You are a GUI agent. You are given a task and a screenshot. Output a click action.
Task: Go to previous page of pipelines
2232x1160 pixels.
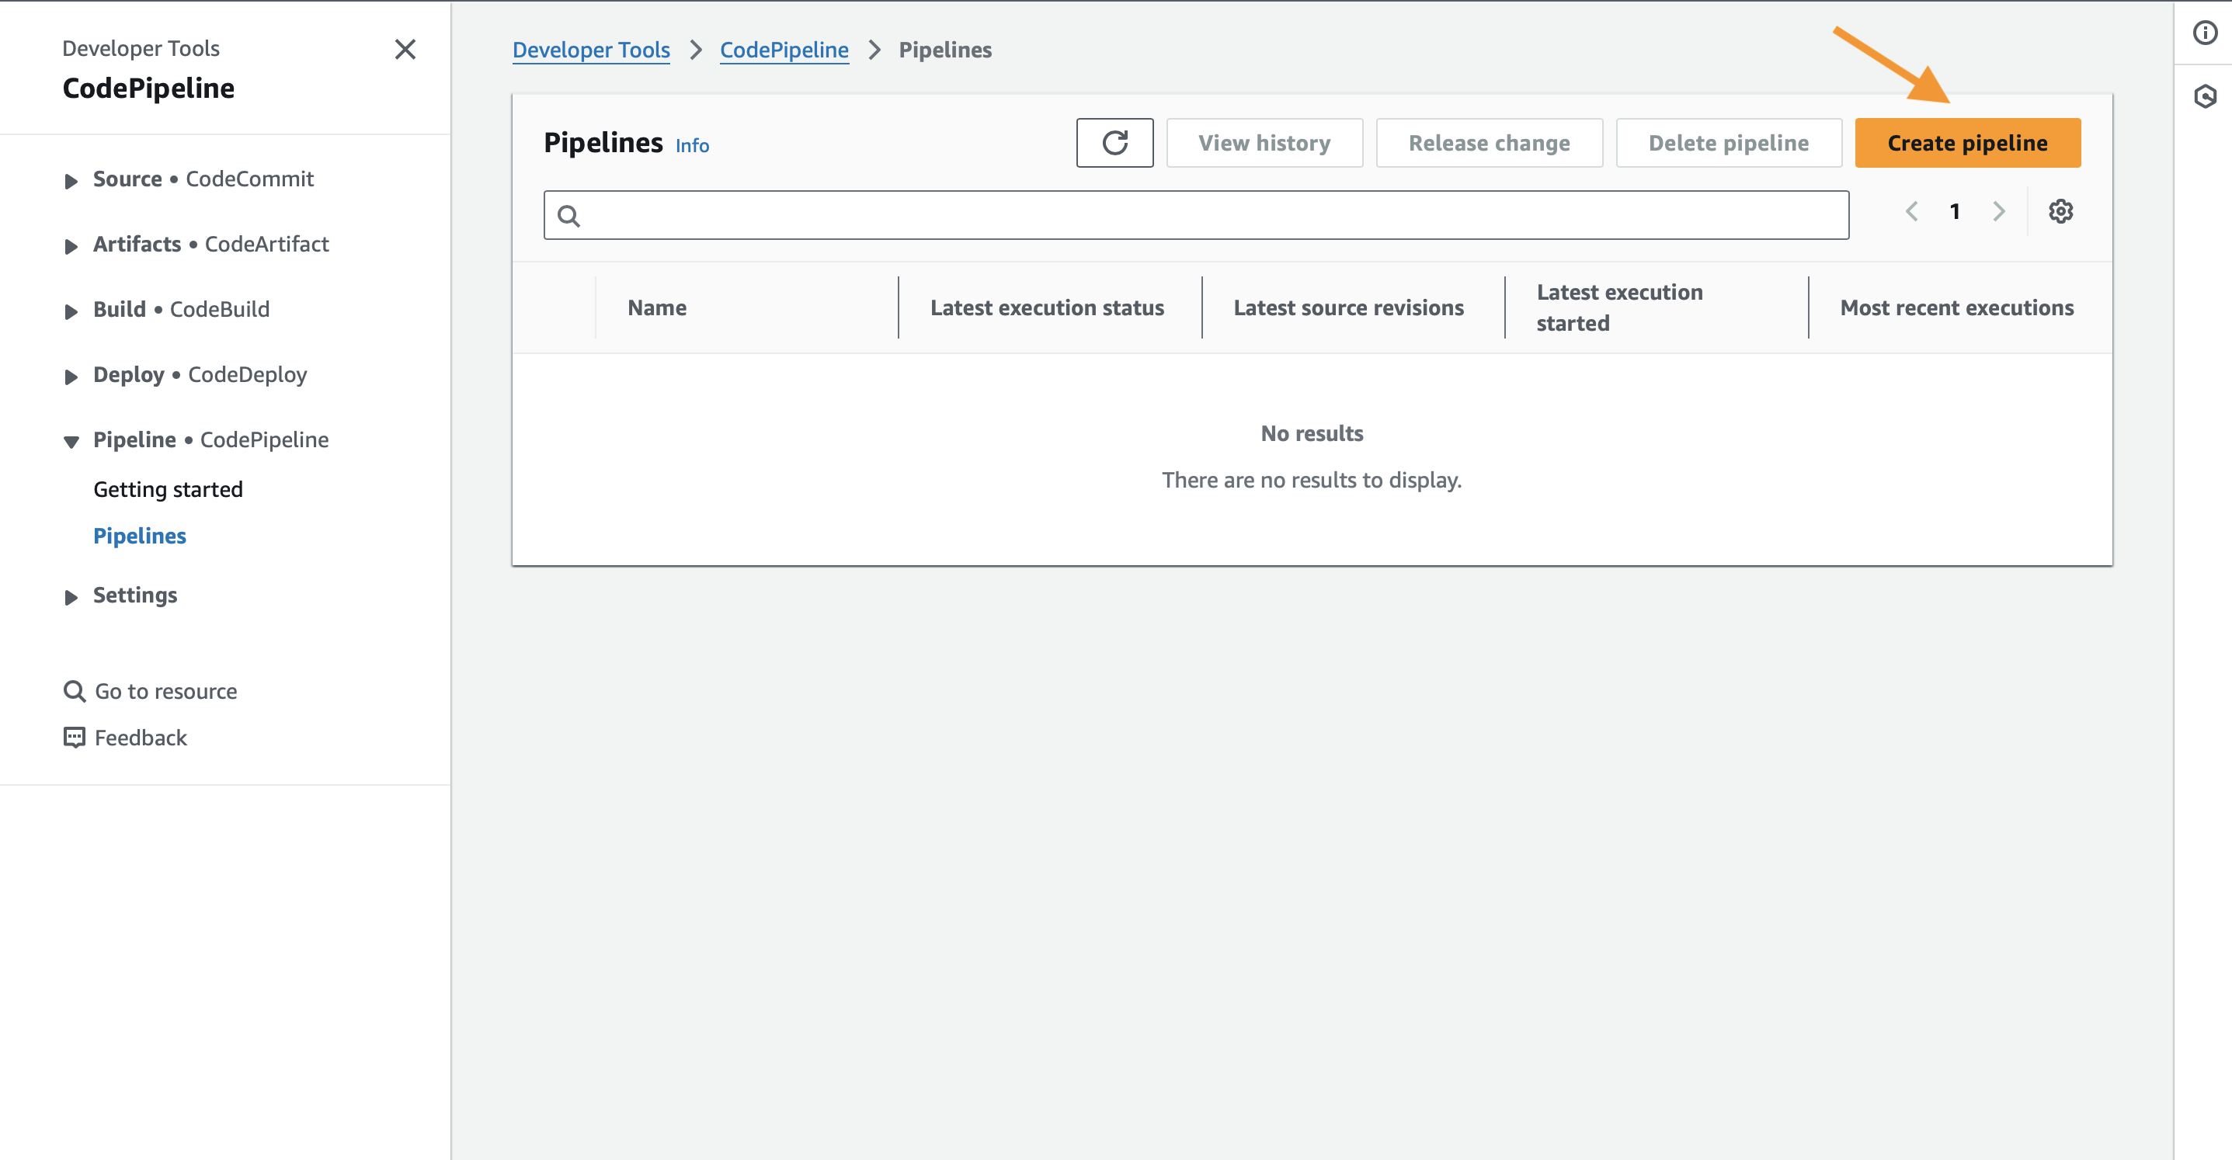pos(1911,211)
